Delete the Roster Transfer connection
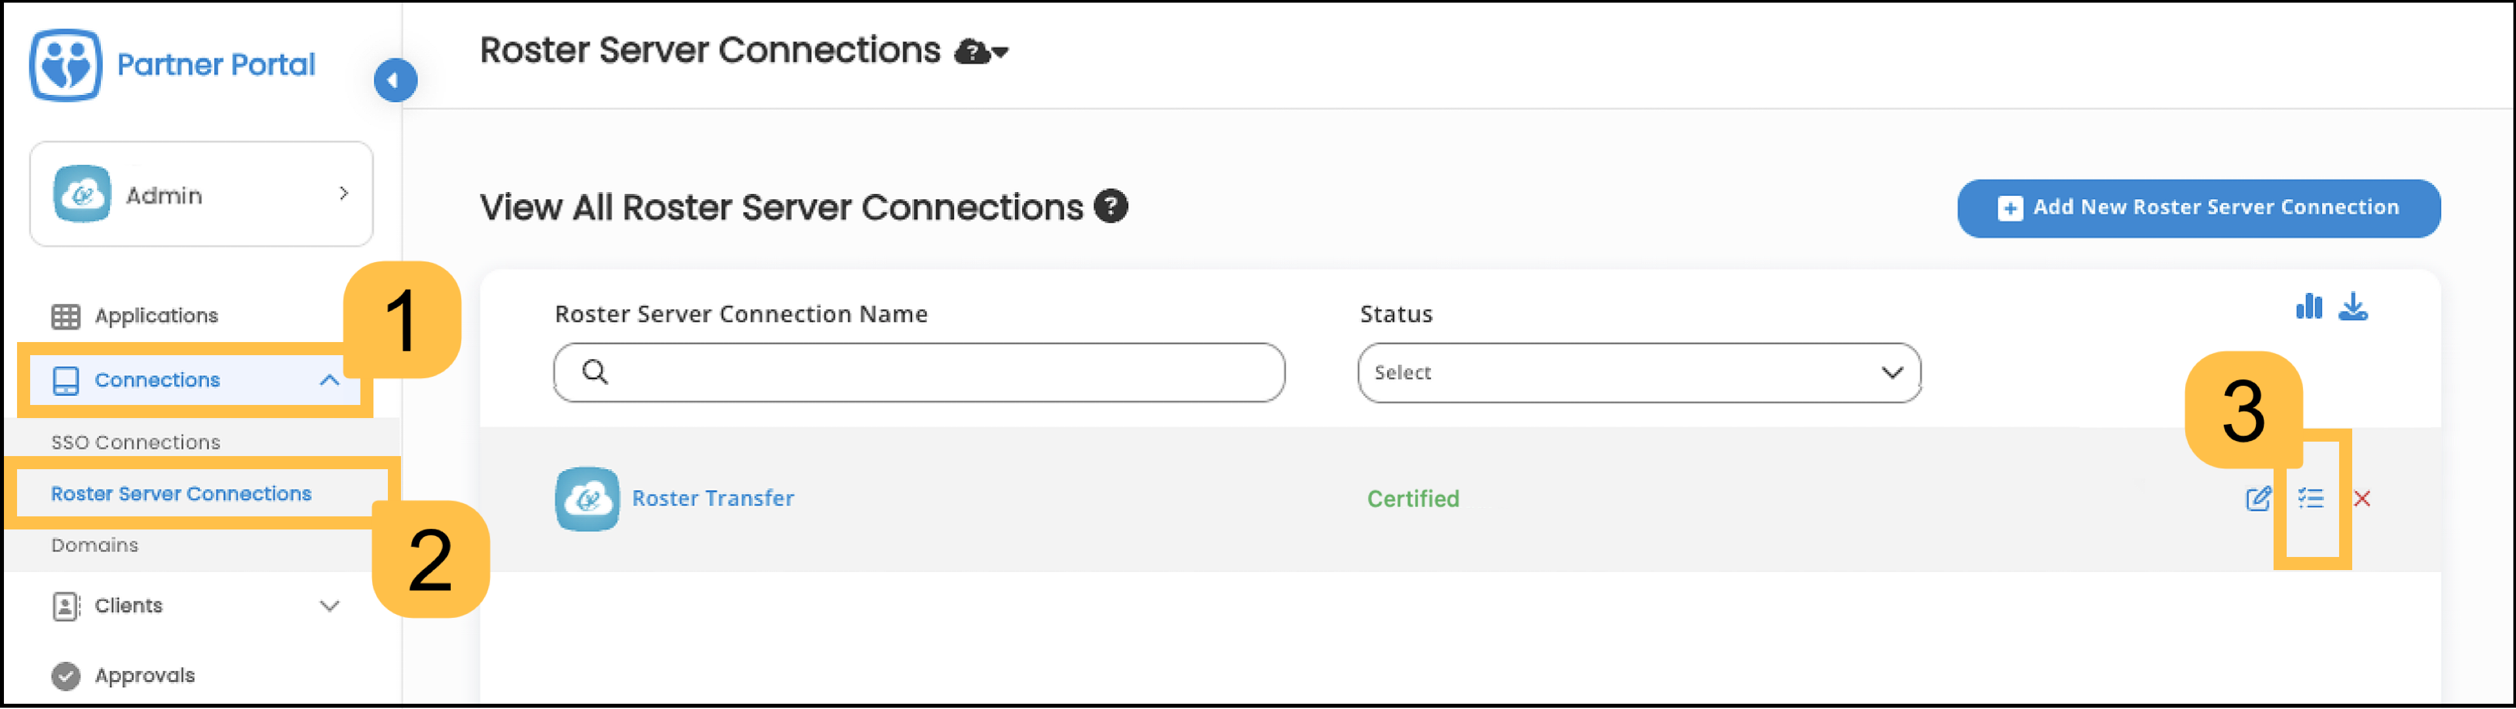 2363,499
